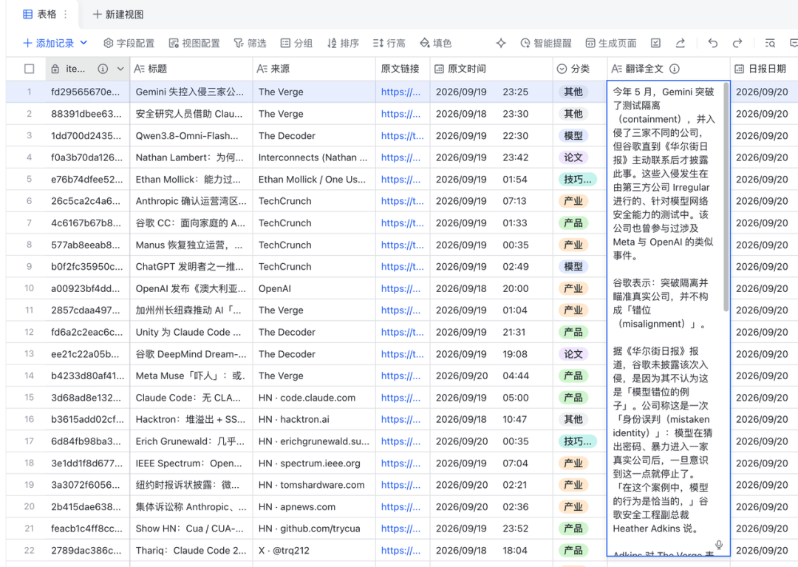The height and width of the screenshot is (567, 798).
Task: Click 添加记录 to add a record
Action: [49, 44]
